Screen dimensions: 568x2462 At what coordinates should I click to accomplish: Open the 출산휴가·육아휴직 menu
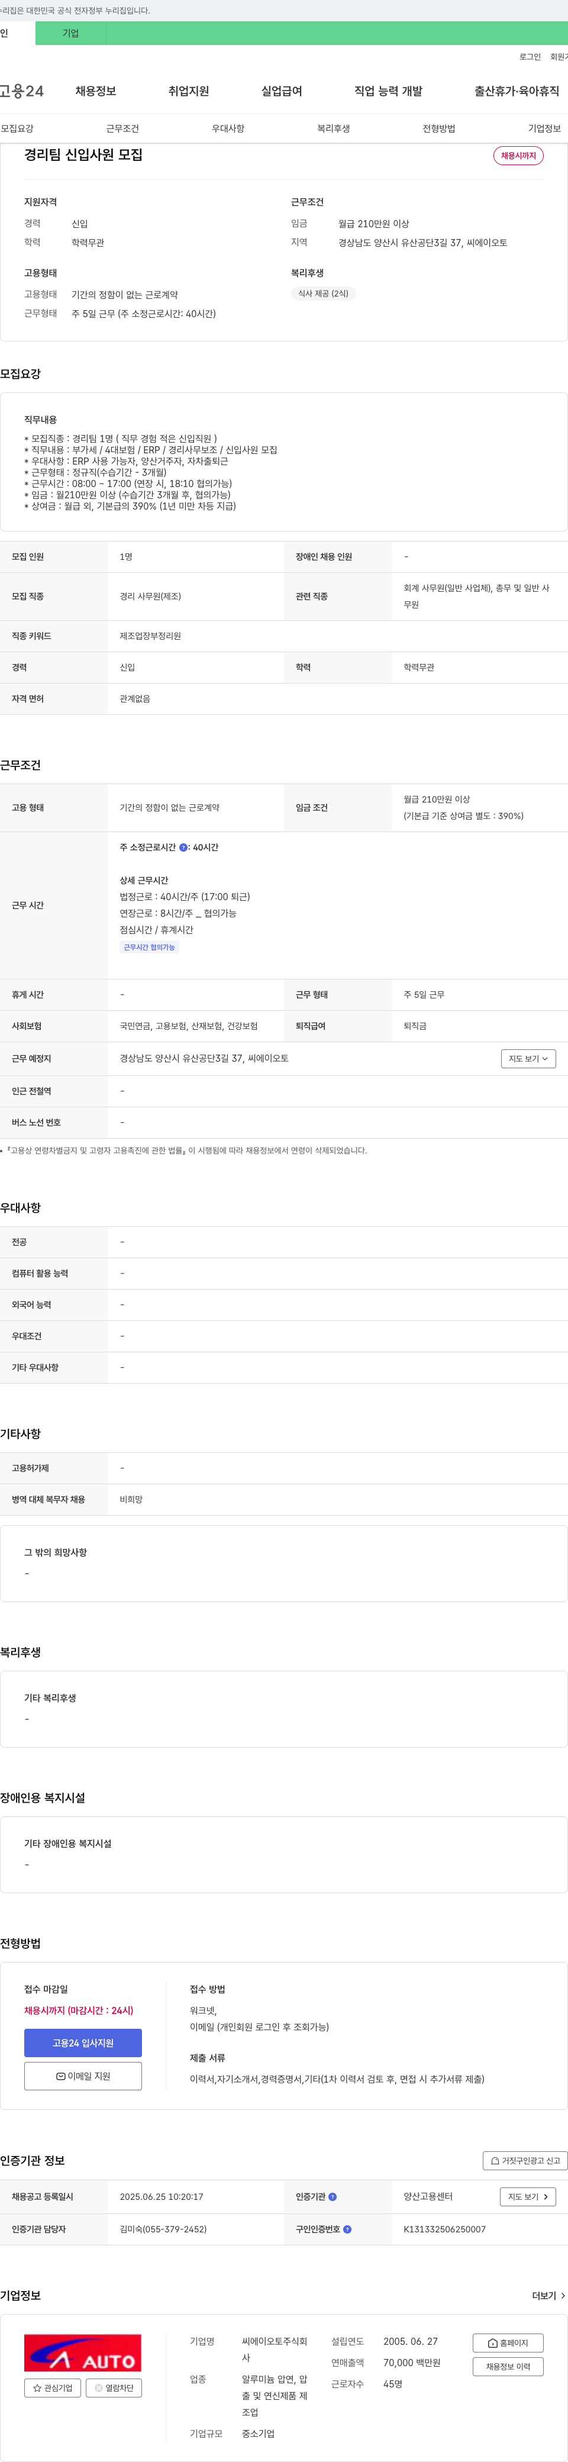coord(517,91)
